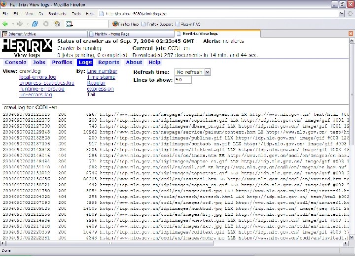The width and height of the screenshot is (355, 266).
Task: Click the toolbar search input field
Action: pyautogui.click(x=91, y=24)
